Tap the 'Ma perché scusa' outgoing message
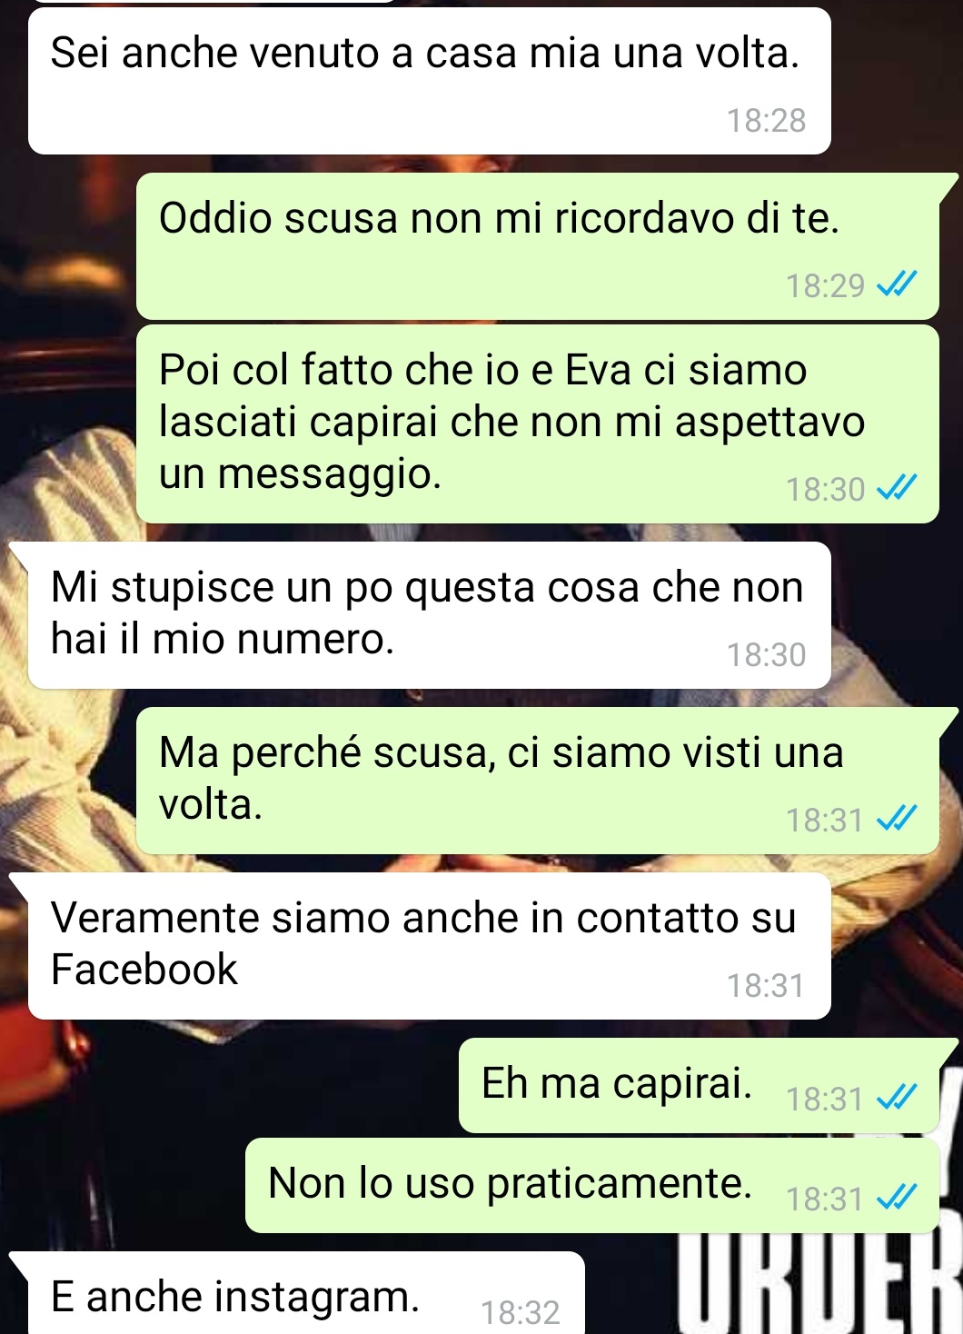 [x=538, y=781]
